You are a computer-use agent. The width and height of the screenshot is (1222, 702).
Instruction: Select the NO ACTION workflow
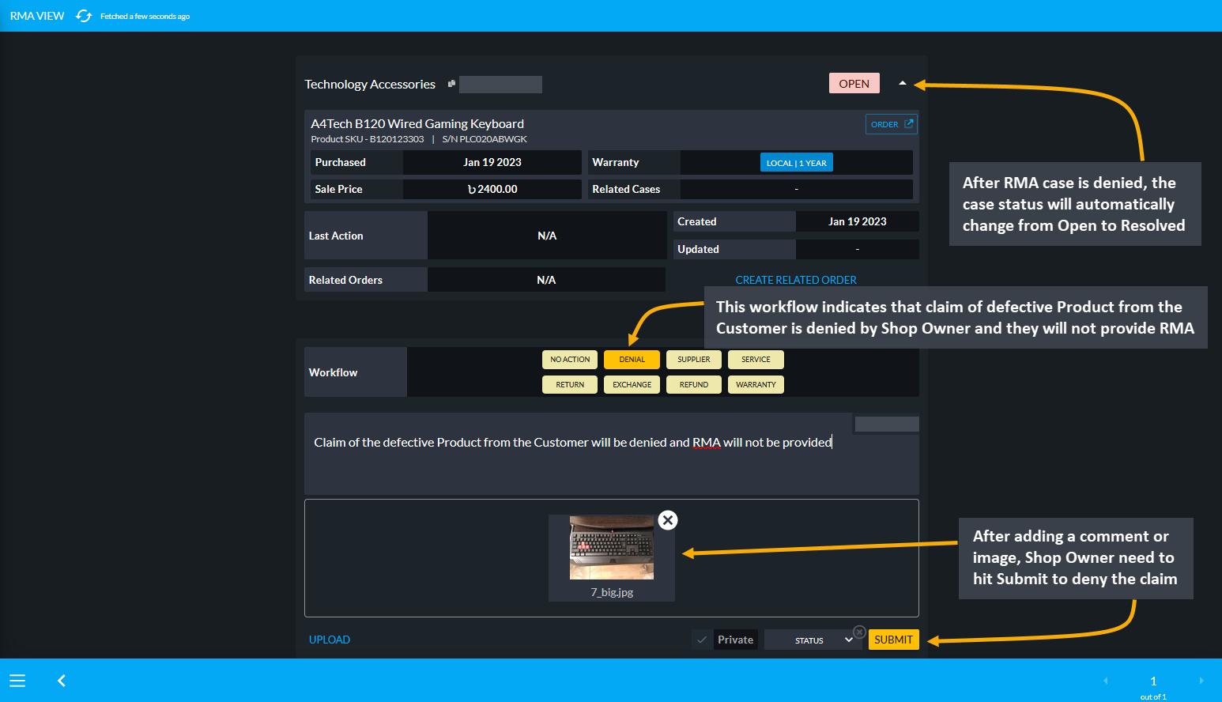[x=570, y=360]
